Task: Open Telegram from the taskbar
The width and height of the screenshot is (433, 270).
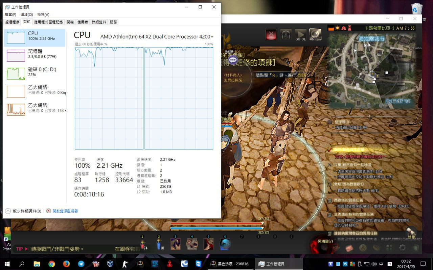Action: click(81, 264)
